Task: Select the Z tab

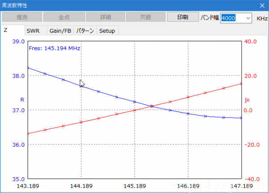Action: coord(6,30)
